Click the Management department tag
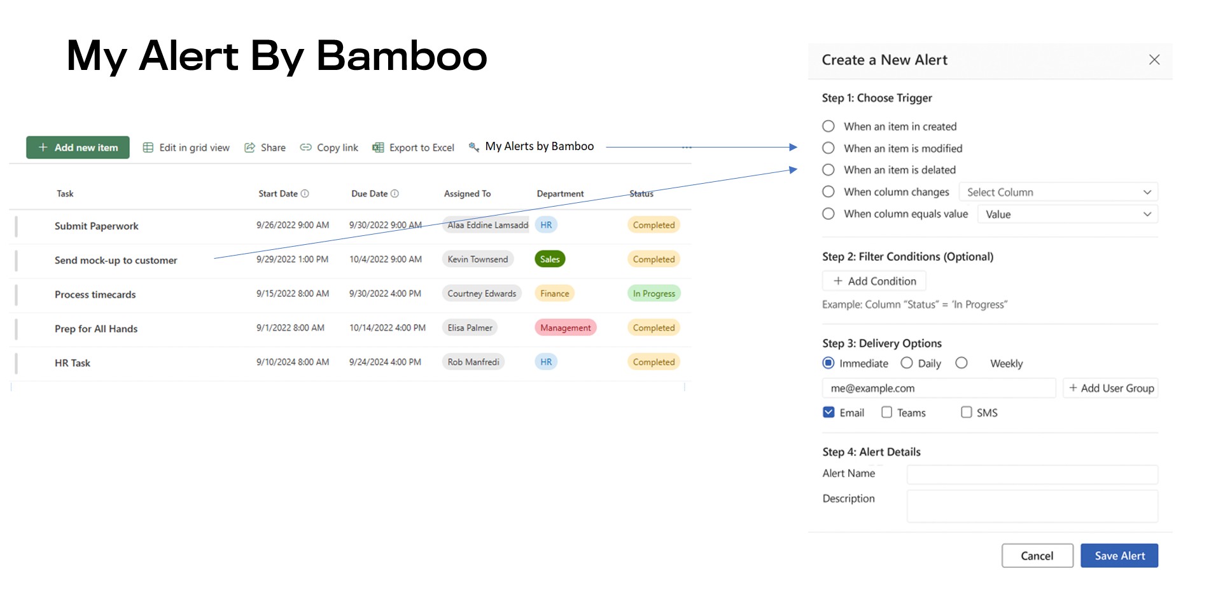This screenshot has height=613, width=1216. point(565,327)
